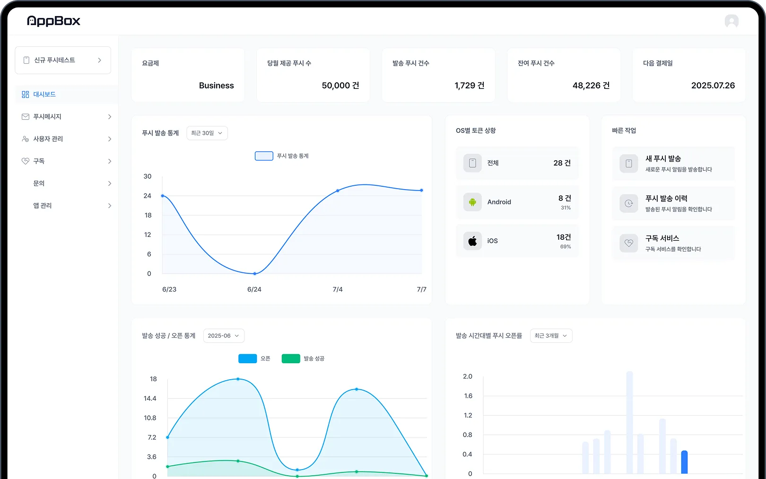Image resolution: width=766 pixels, height=479 pixels.
Task: Click the iOS Apple icon
Action: pos(472,241)
